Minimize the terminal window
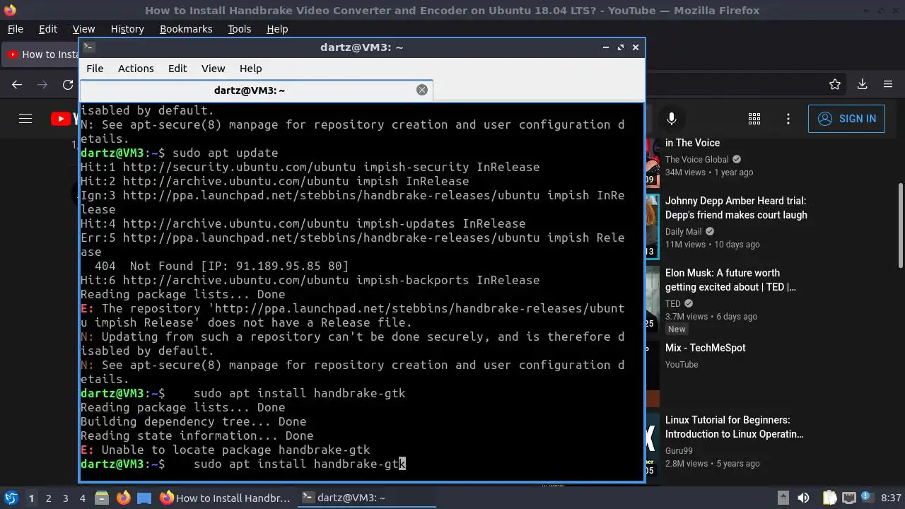Screen dimensions: 905x509 click(606, 47)
